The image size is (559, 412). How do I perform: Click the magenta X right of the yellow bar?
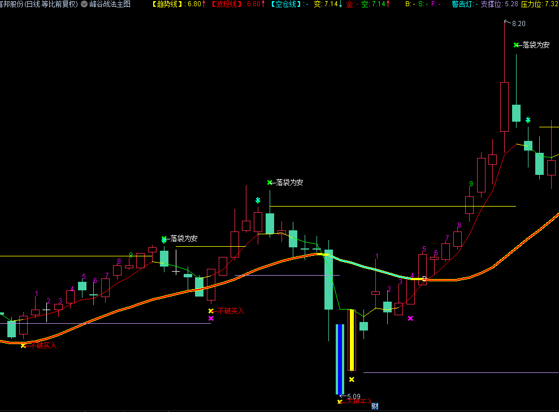tap(410, 319)
